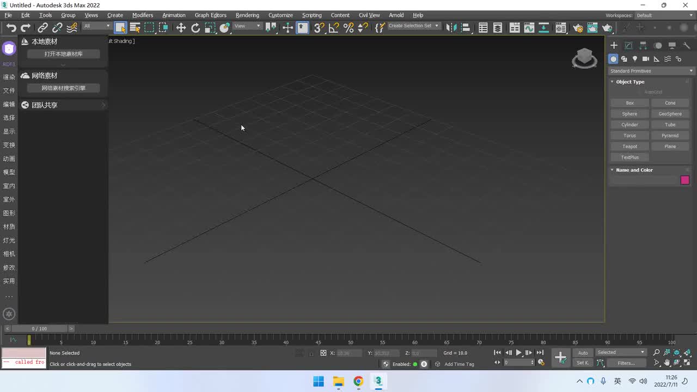The height and width of the screenshot is (392, 697).
Task: Toggle the Percent Snap button
Action: coord(348,28)
